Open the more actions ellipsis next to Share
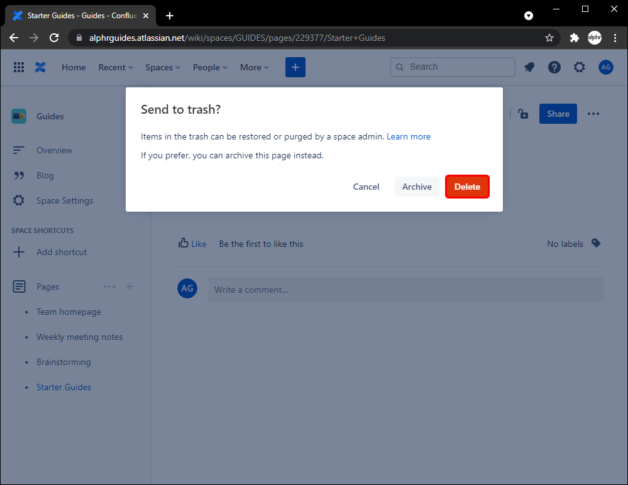 coord(593,114)
